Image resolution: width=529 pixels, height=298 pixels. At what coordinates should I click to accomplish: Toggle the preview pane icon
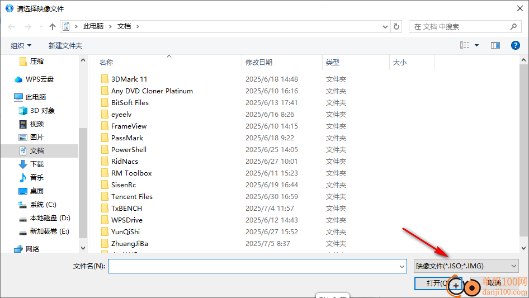[495, 45]
